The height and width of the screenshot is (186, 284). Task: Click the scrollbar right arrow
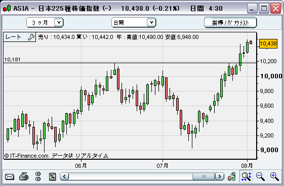220,176
